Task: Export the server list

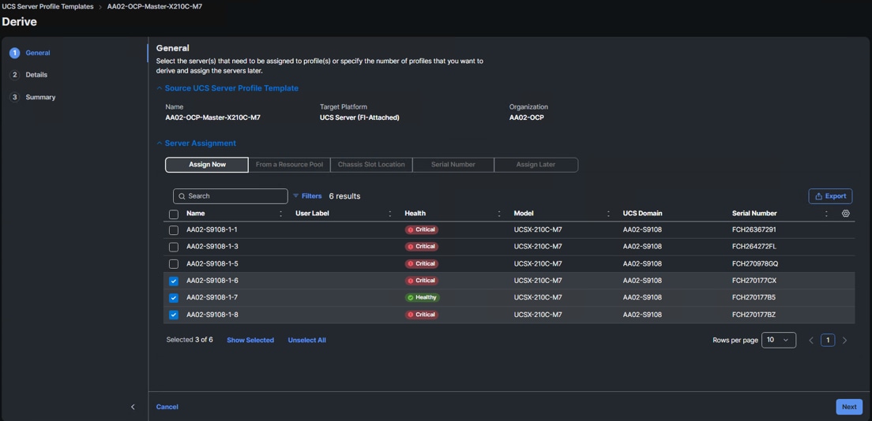Action: pos(829,196)
